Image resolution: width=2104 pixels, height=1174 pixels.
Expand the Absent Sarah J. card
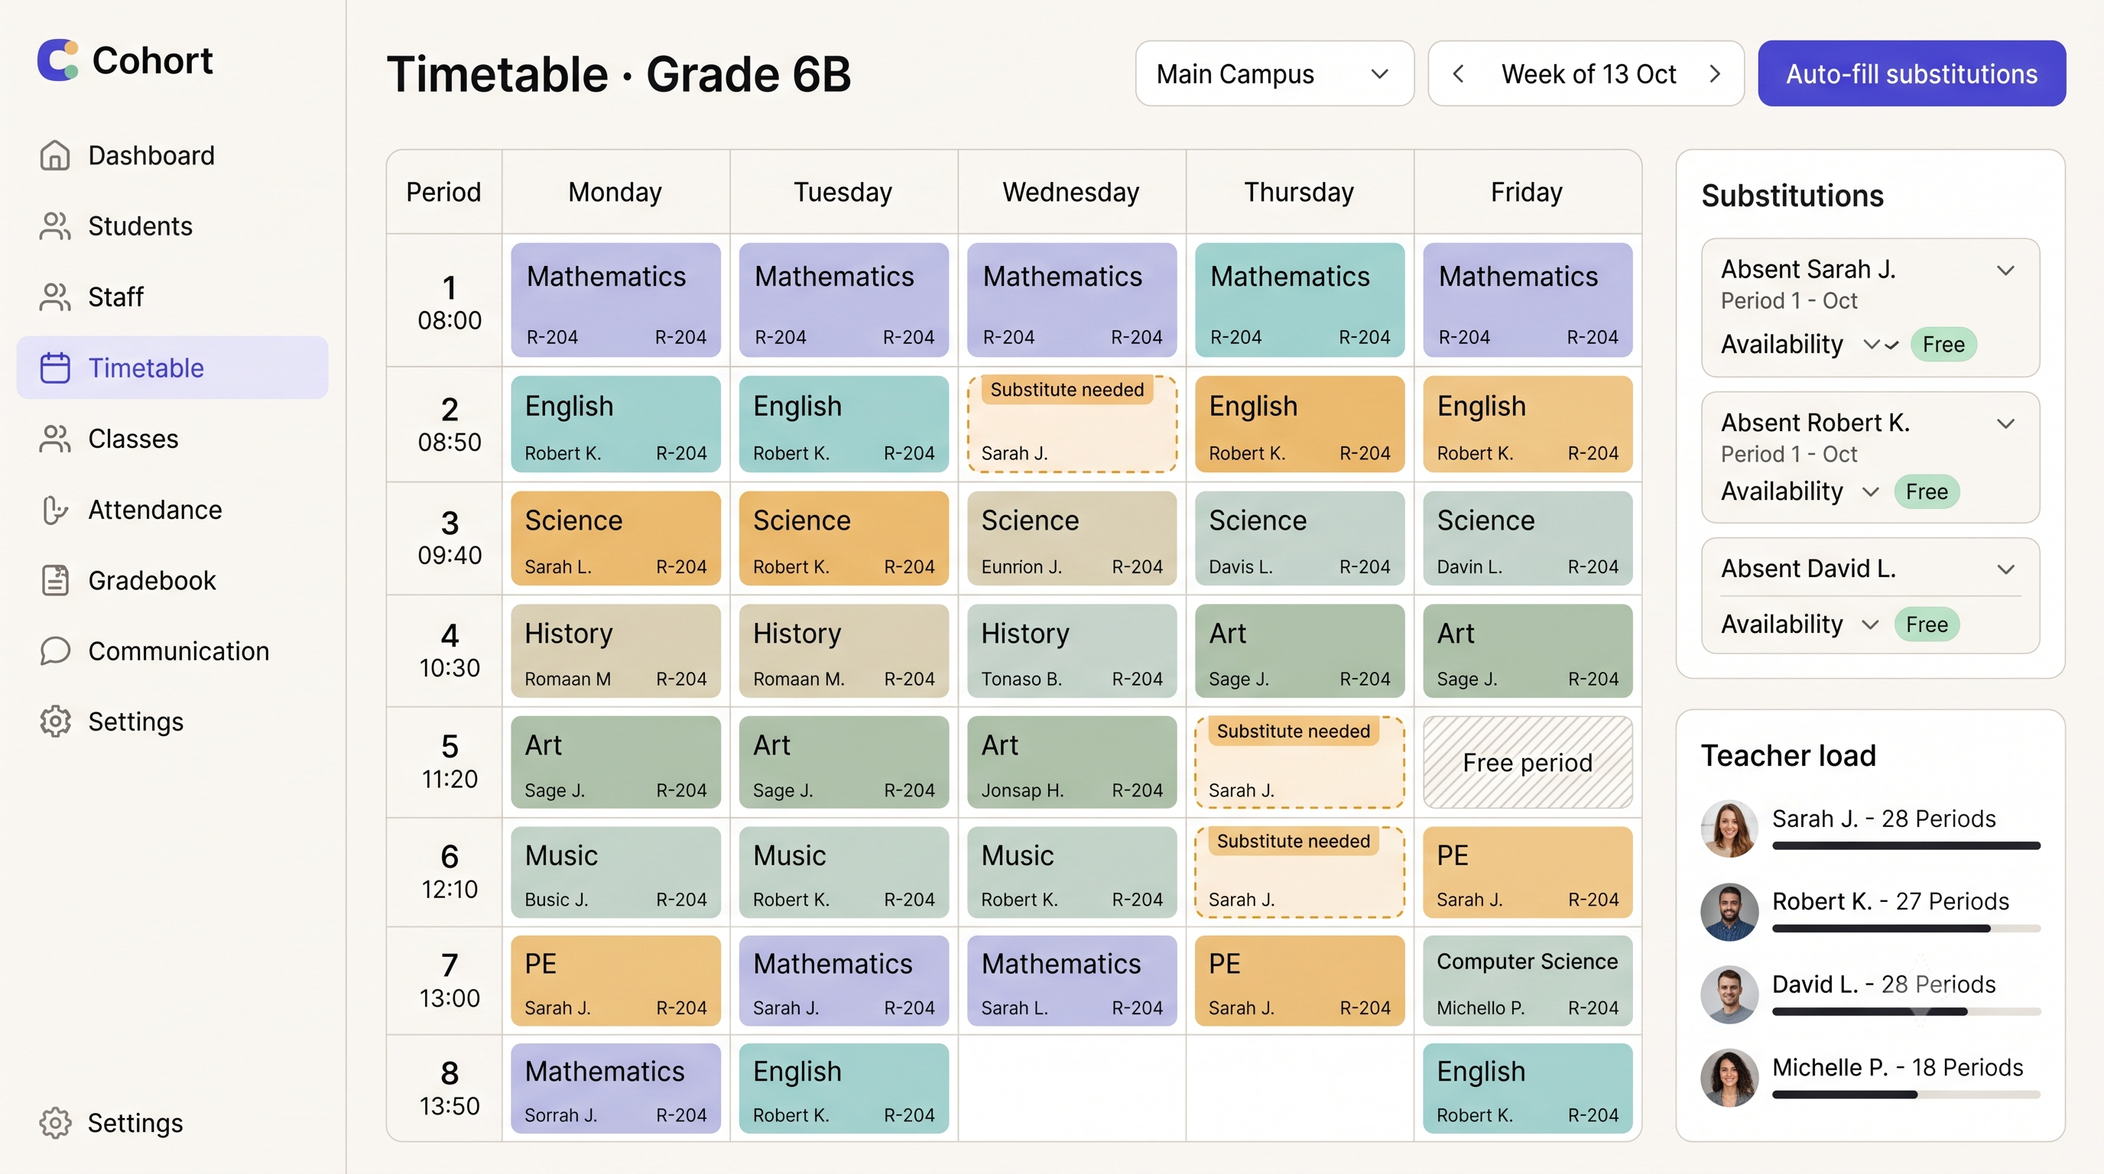click(x=2006, y=271)
